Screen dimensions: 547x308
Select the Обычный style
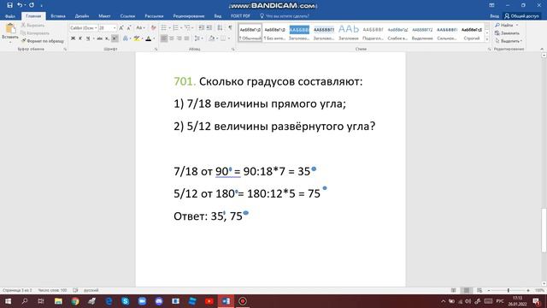(250, 33)
